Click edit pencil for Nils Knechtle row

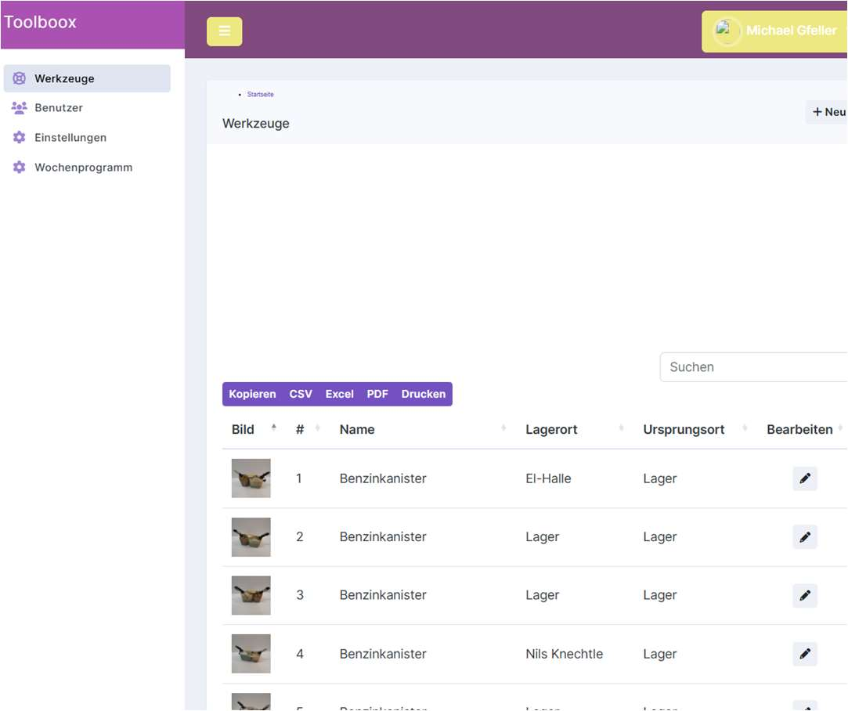tap(804, 654)
